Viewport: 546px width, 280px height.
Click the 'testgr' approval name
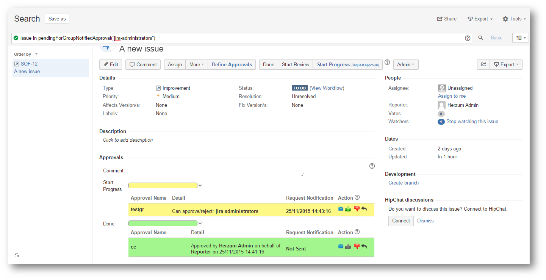137,209
